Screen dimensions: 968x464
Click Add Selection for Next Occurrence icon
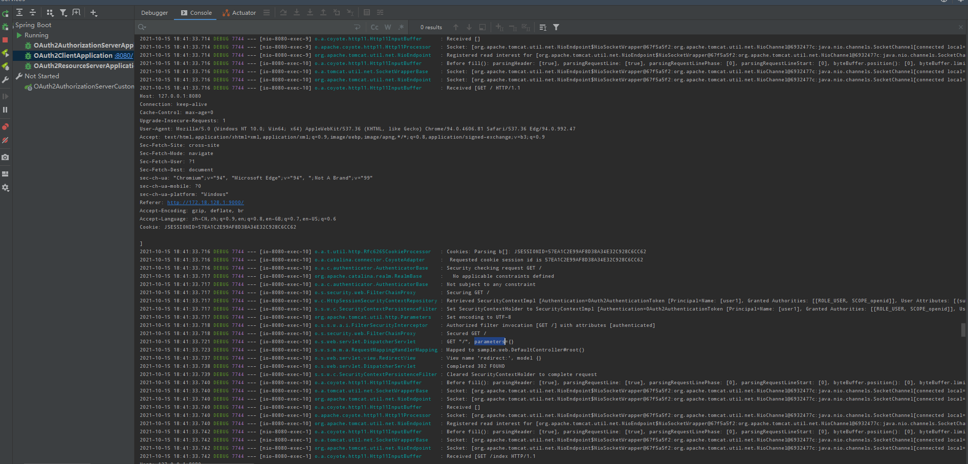(499, 27)
